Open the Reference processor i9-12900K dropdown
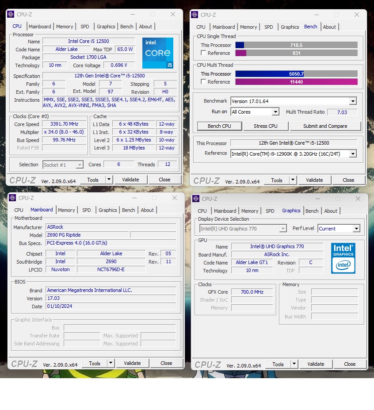Image resolution: width=374 pixels, height=410 pixels. coord(353,154)
